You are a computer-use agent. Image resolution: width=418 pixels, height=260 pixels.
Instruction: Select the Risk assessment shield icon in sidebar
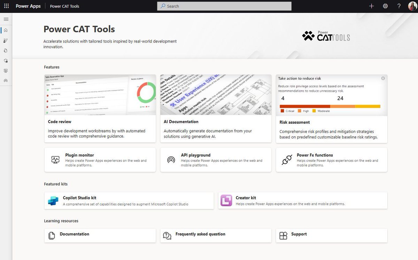tap(6, 61)
